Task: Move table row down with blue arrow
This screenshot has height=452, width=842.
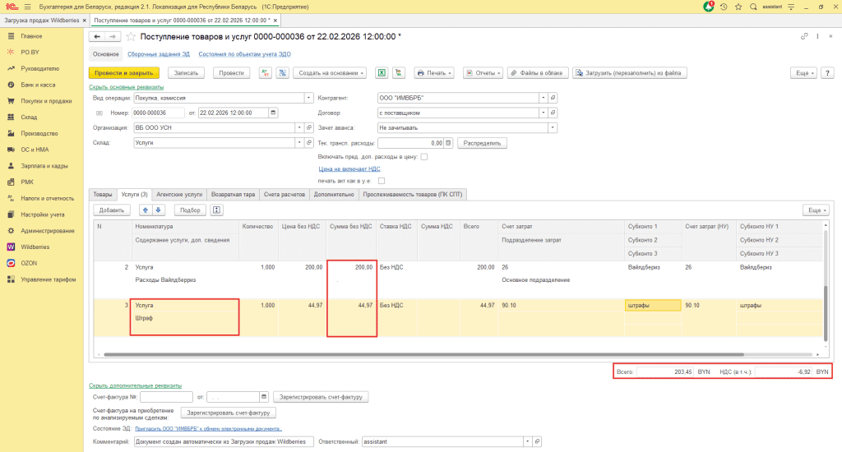Action: click(x=160, y=210)
